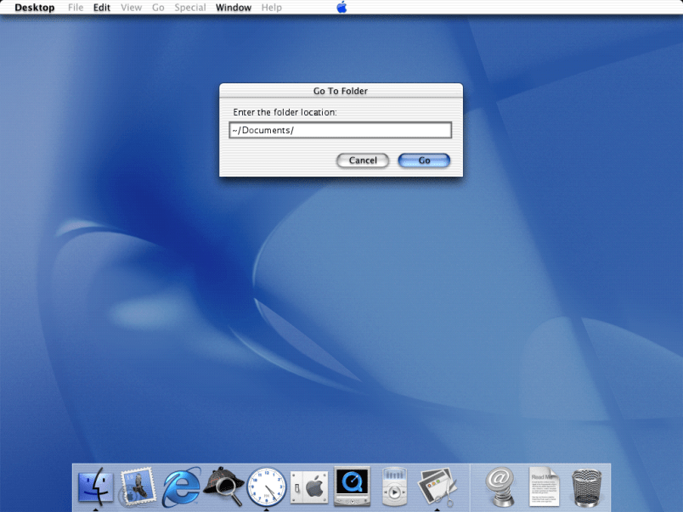
Task: Launch QuickTime Player from the dock
Action: (x=352, y=487)
